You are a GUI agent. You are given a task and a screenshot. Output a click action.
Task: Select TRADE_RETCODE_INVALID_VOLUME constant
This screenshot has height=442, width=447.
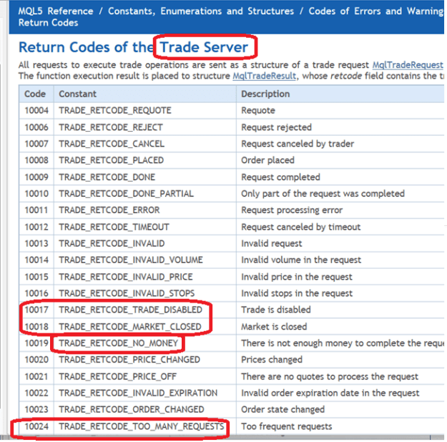click(x=131, y=260)
